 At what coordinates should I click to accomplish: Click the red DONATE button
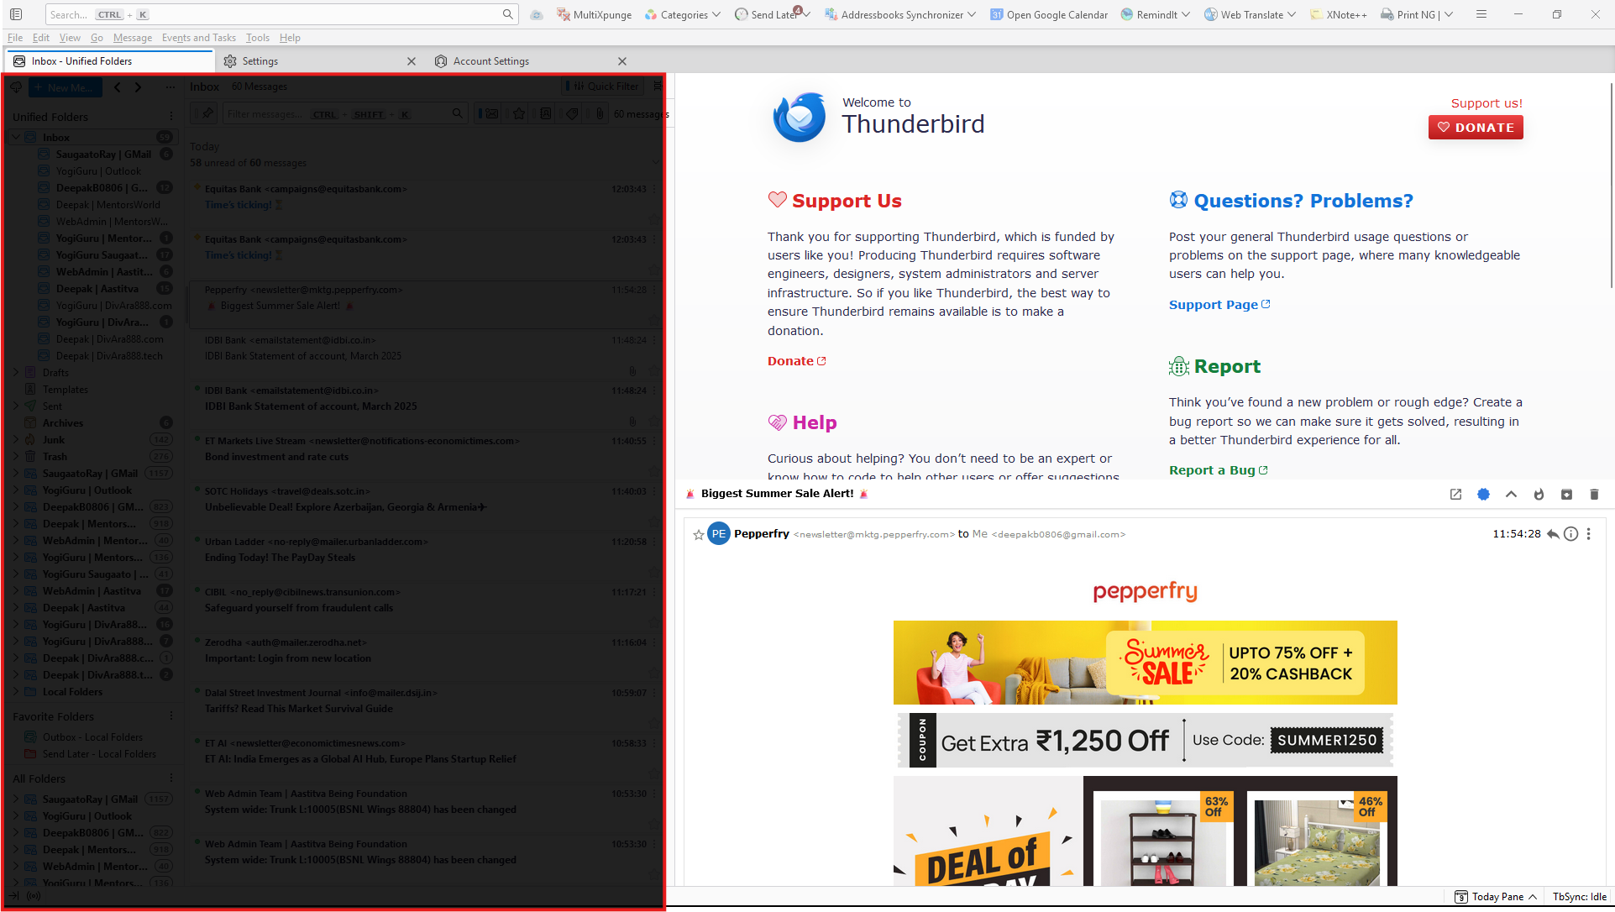click(x=1475, y=128)
